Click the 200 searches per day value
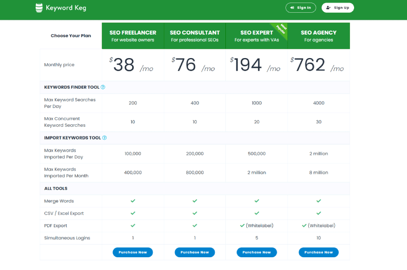Viewport: 407px width, 270px height. tap(133, 103)
